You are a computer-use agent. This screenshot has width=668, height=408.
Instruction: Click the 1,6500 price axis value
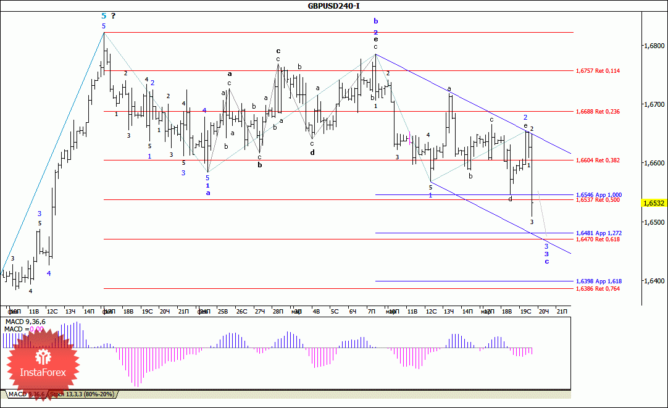click(654, 222)
